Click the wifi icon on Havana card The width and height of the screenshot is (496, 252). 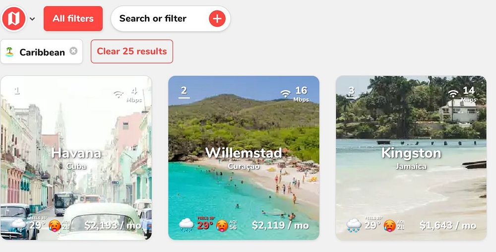coord(119,94)
